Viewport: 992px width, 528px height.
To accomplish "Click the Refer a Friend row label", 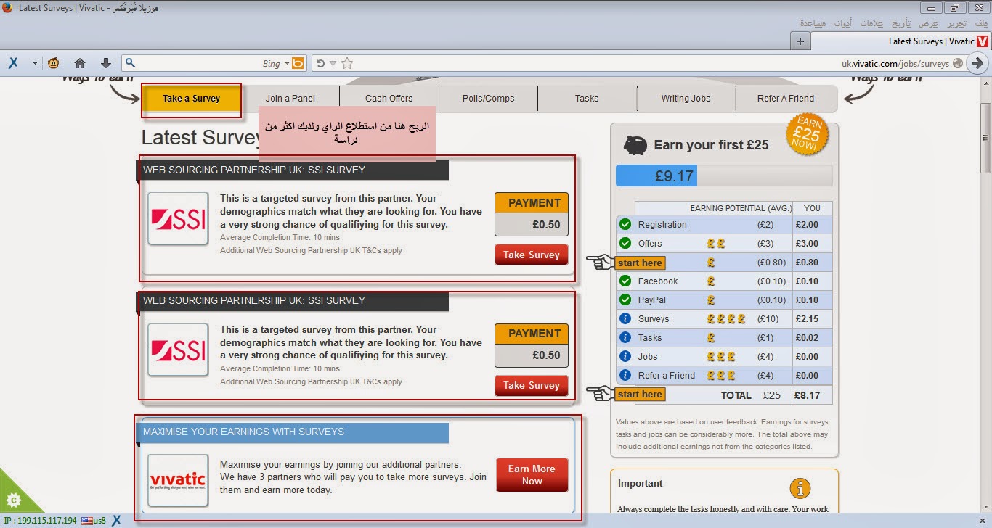I will [x=667, y=376].
